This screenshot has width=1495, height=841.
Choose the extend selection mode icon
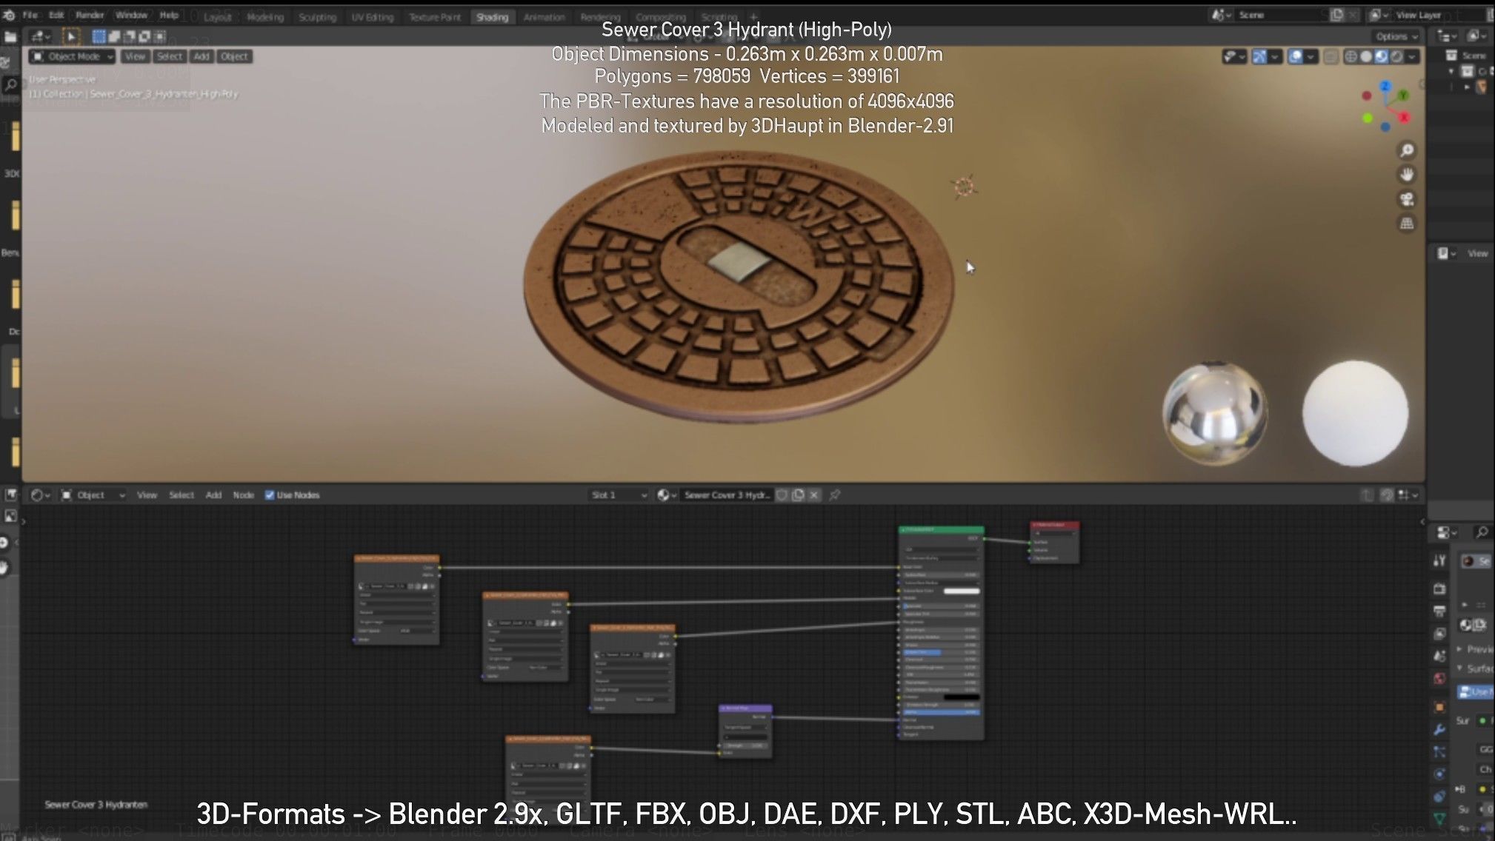click(x=114, y=36)
